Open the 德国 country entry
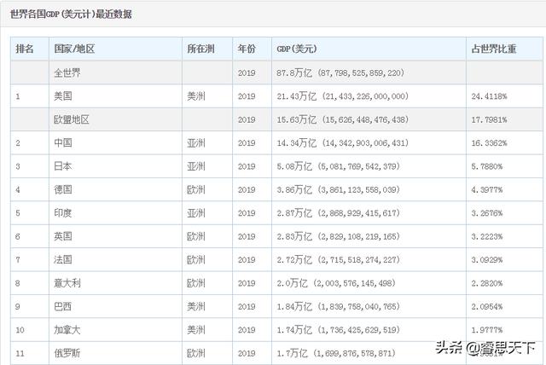The width and height of the screenshot is (546, 365). click(62, 189)
